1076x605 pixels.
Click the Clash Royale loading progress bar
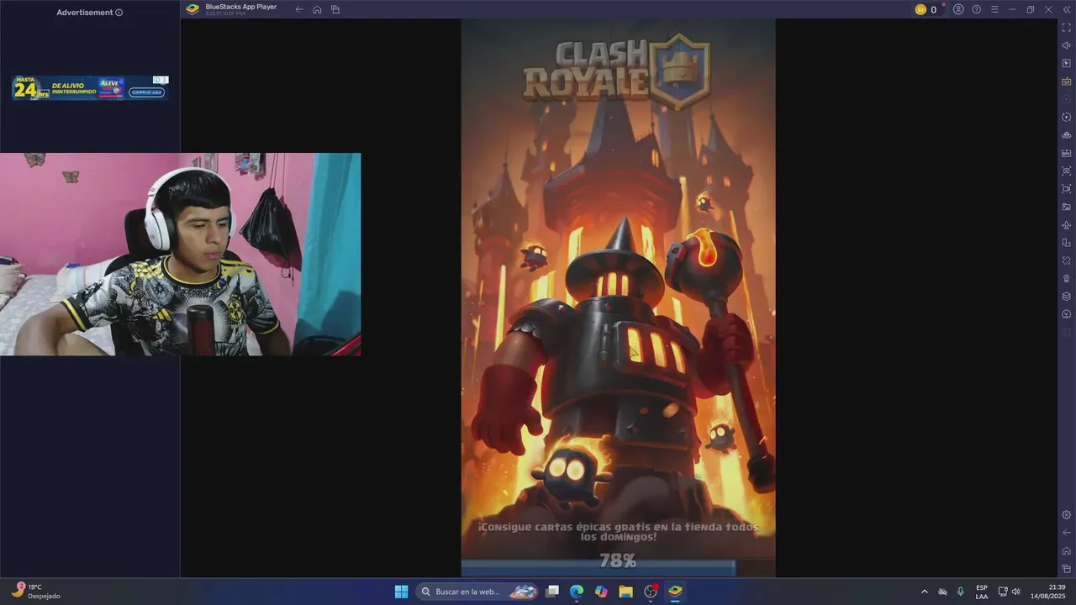point(618,569)
